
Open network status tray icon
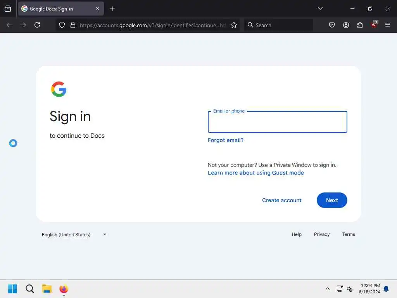click(340, 289)
